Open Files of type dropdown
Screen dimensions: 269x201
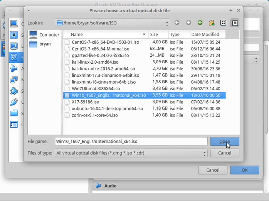click(x=131, y=153)
